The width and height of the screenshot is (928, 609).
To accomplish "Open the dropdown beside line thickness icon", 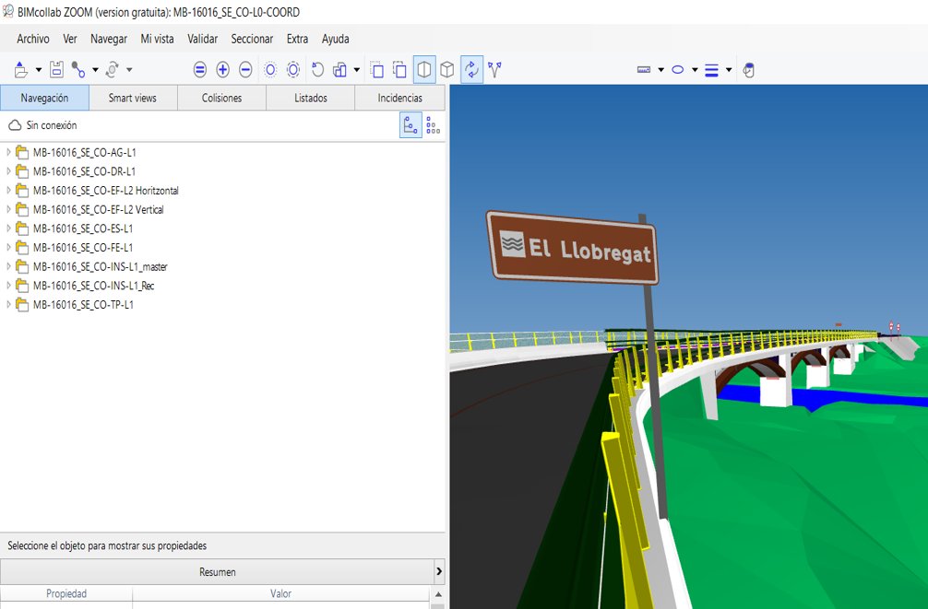I will 729,70.
